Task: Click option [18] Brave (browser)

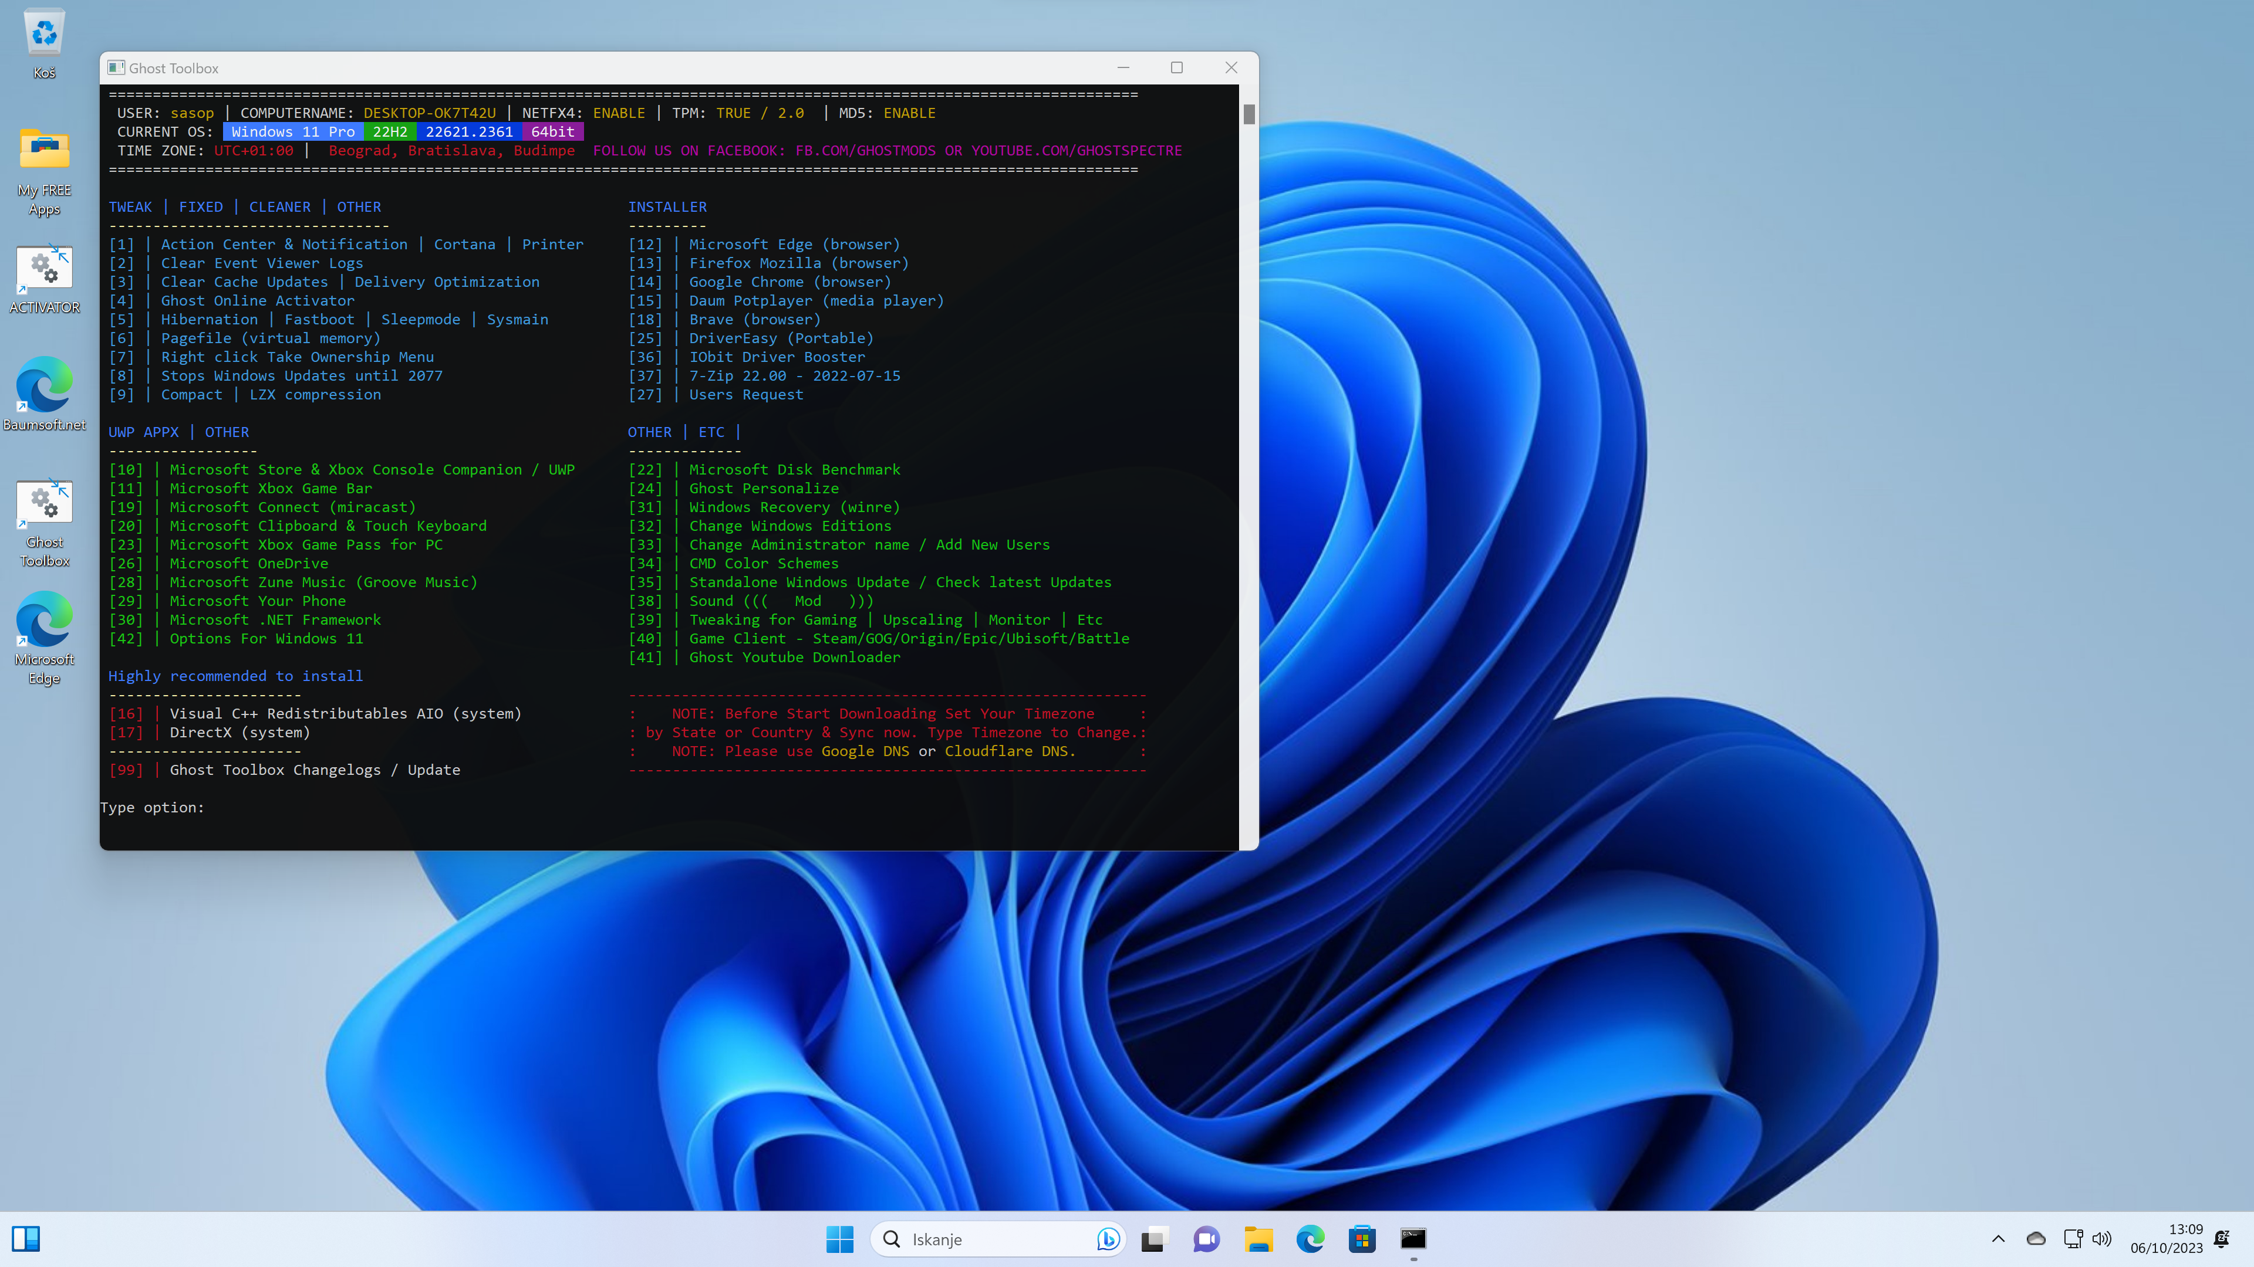Action: pyautogui.click(x=724, y=319)
